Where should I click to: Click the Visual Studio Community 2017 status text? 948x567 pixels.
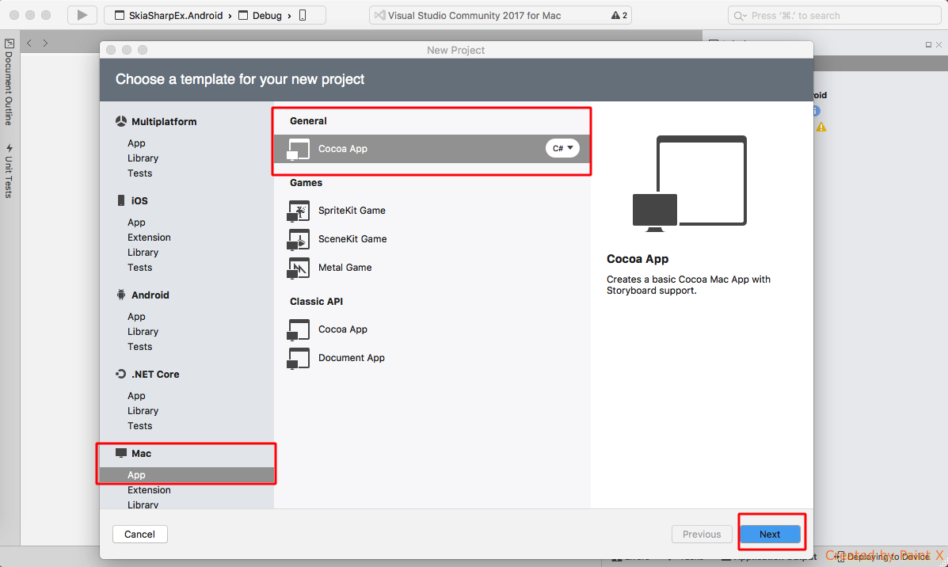click(x=474, y=16)
